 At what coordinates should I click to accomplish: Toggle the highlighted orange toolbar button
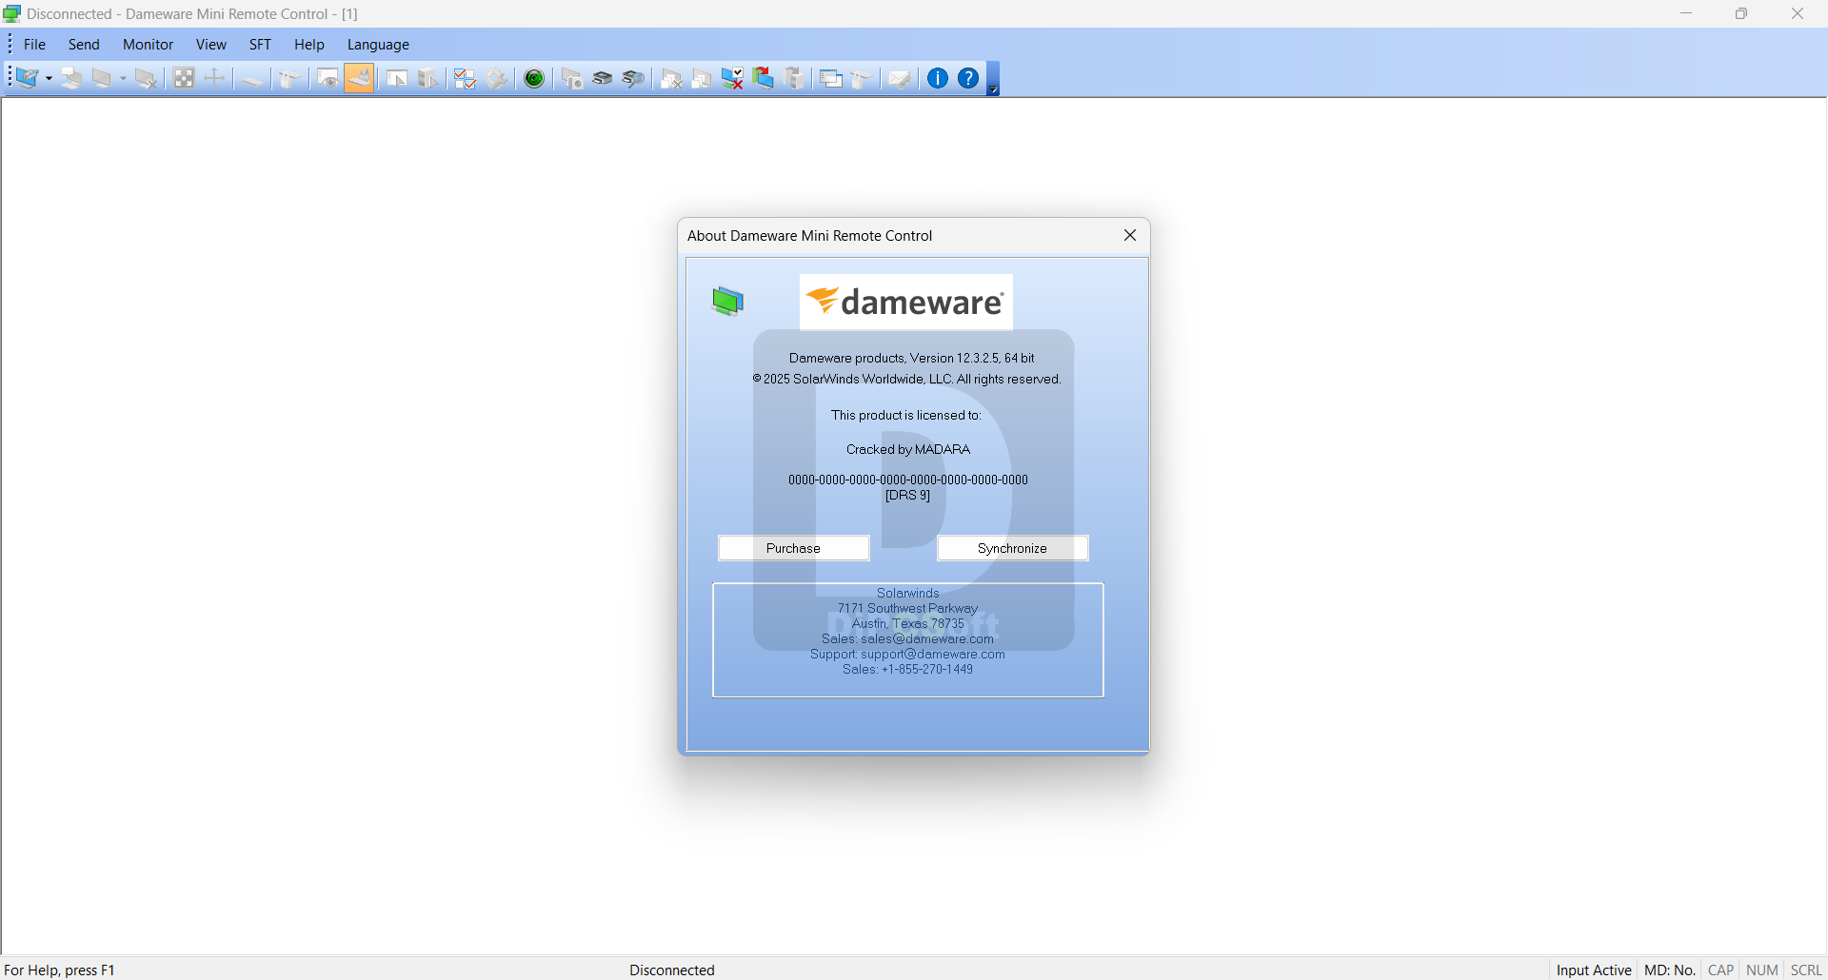pyautogui.click(x=359, y=79)
